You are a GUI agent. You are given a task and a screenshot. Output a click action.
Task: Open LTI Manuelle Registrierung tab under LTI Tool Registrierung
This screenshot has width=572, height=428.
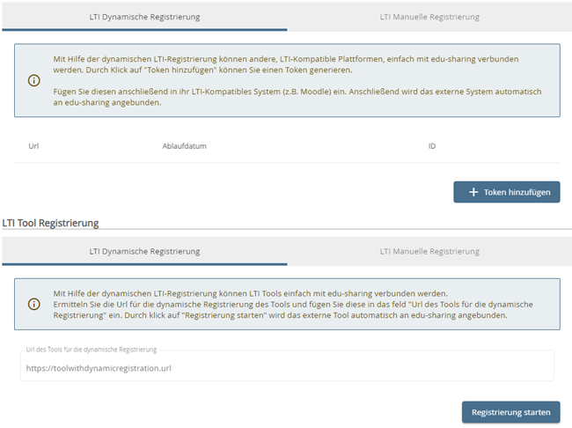pyautogui.click(x=429, y=251)
